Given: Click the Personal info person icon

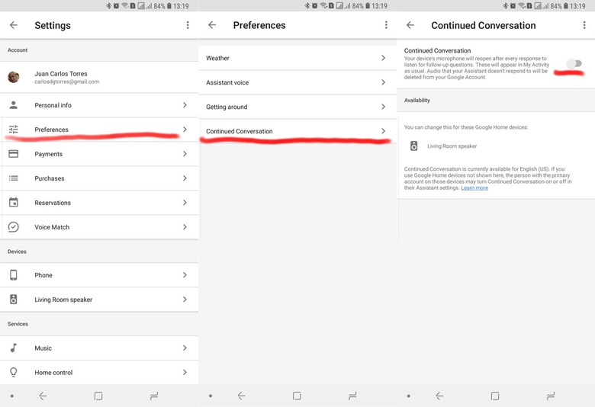Looking at the screenshot, I should [x=14, y=105].
